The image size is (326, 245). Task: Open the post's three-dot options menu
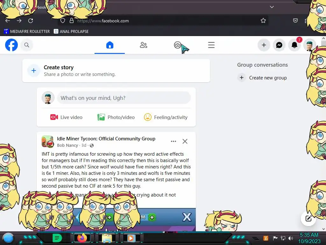pos(174,141)
